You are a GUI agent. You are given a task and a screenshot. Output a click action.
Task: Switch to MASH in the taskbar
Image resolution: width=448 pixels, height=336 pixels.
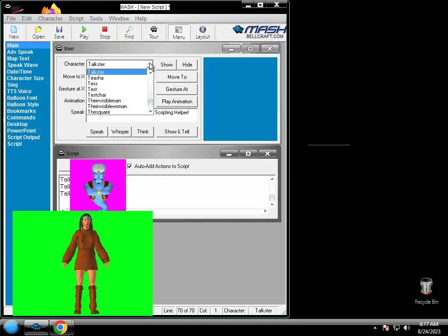(36, 327)
